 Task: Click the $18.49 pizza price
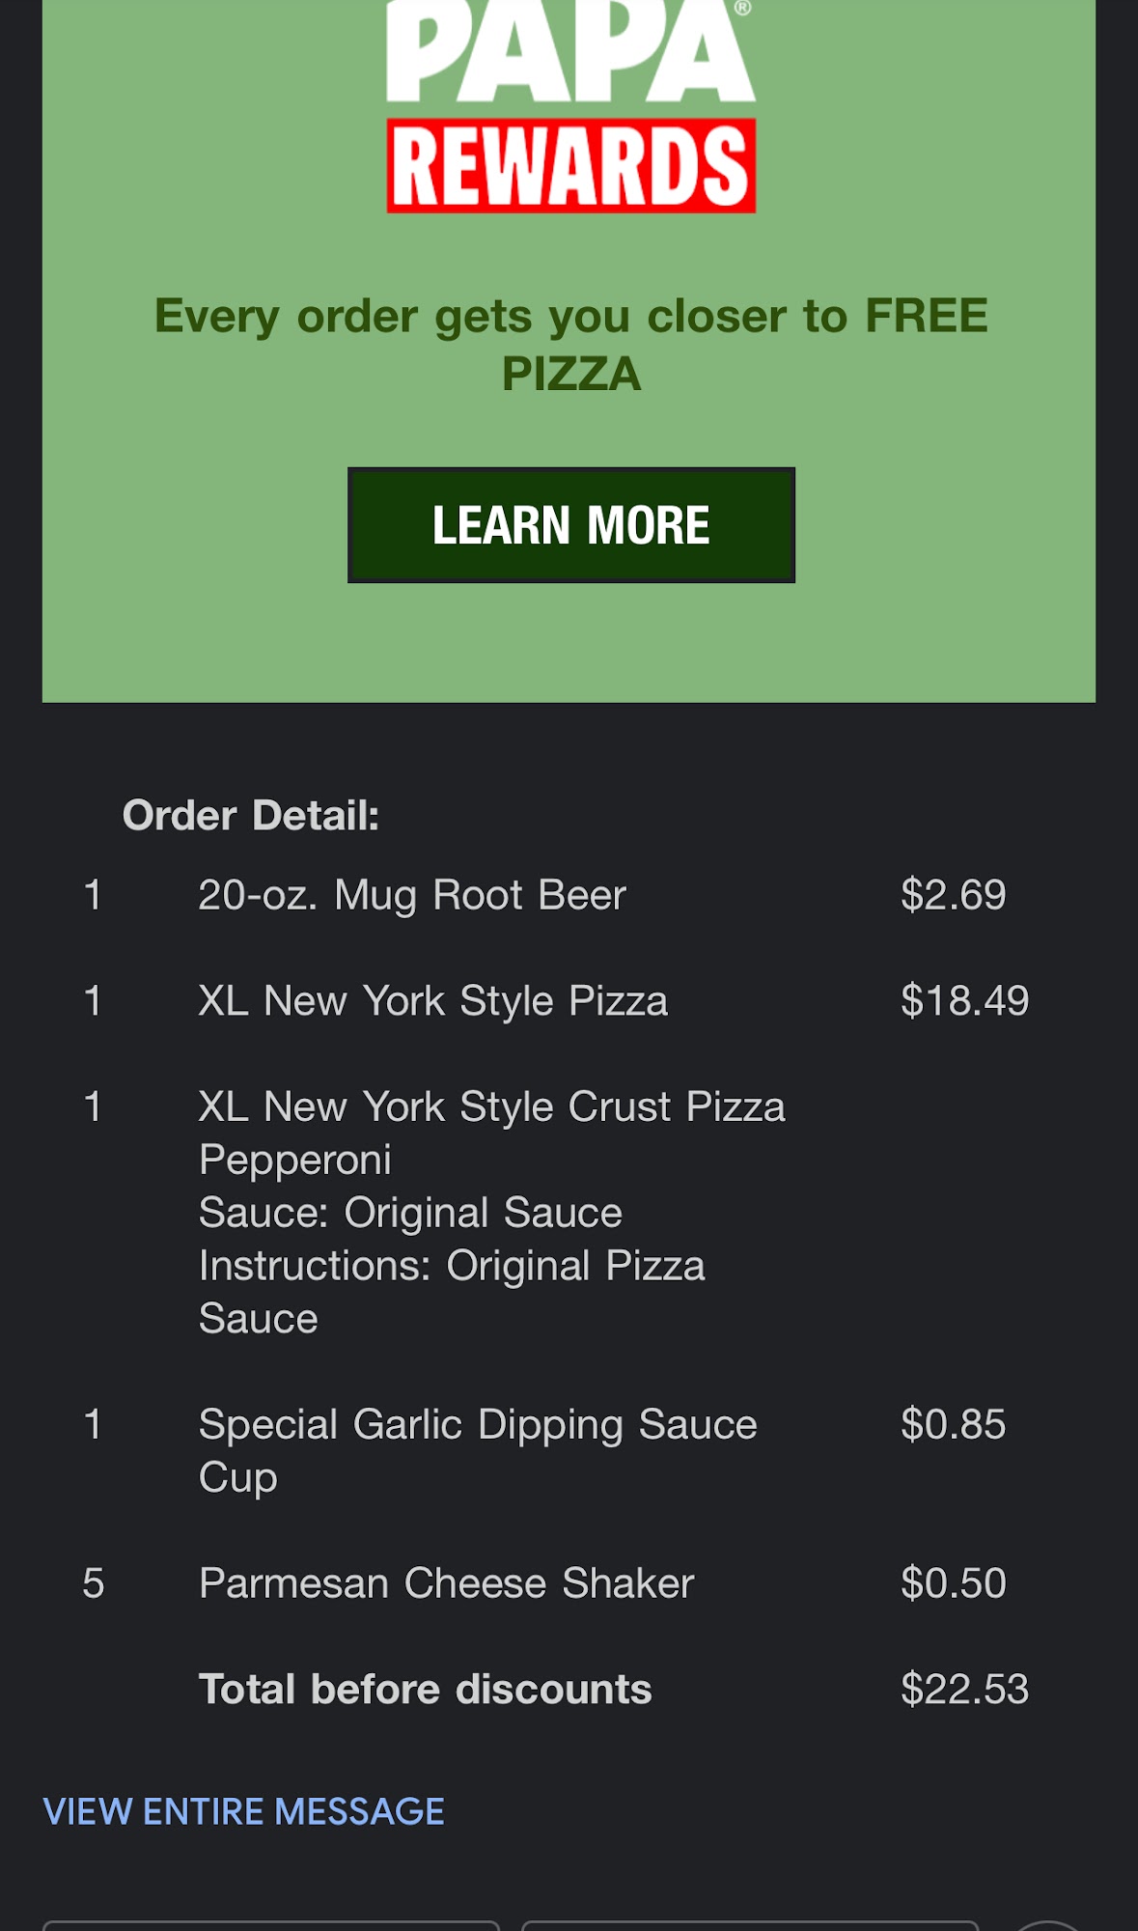tap(966, 1000)
